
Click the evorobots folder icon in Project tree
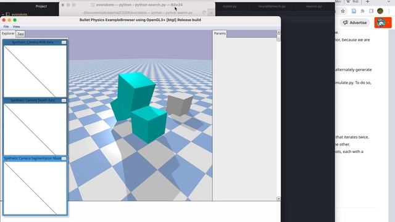point(8,14)
